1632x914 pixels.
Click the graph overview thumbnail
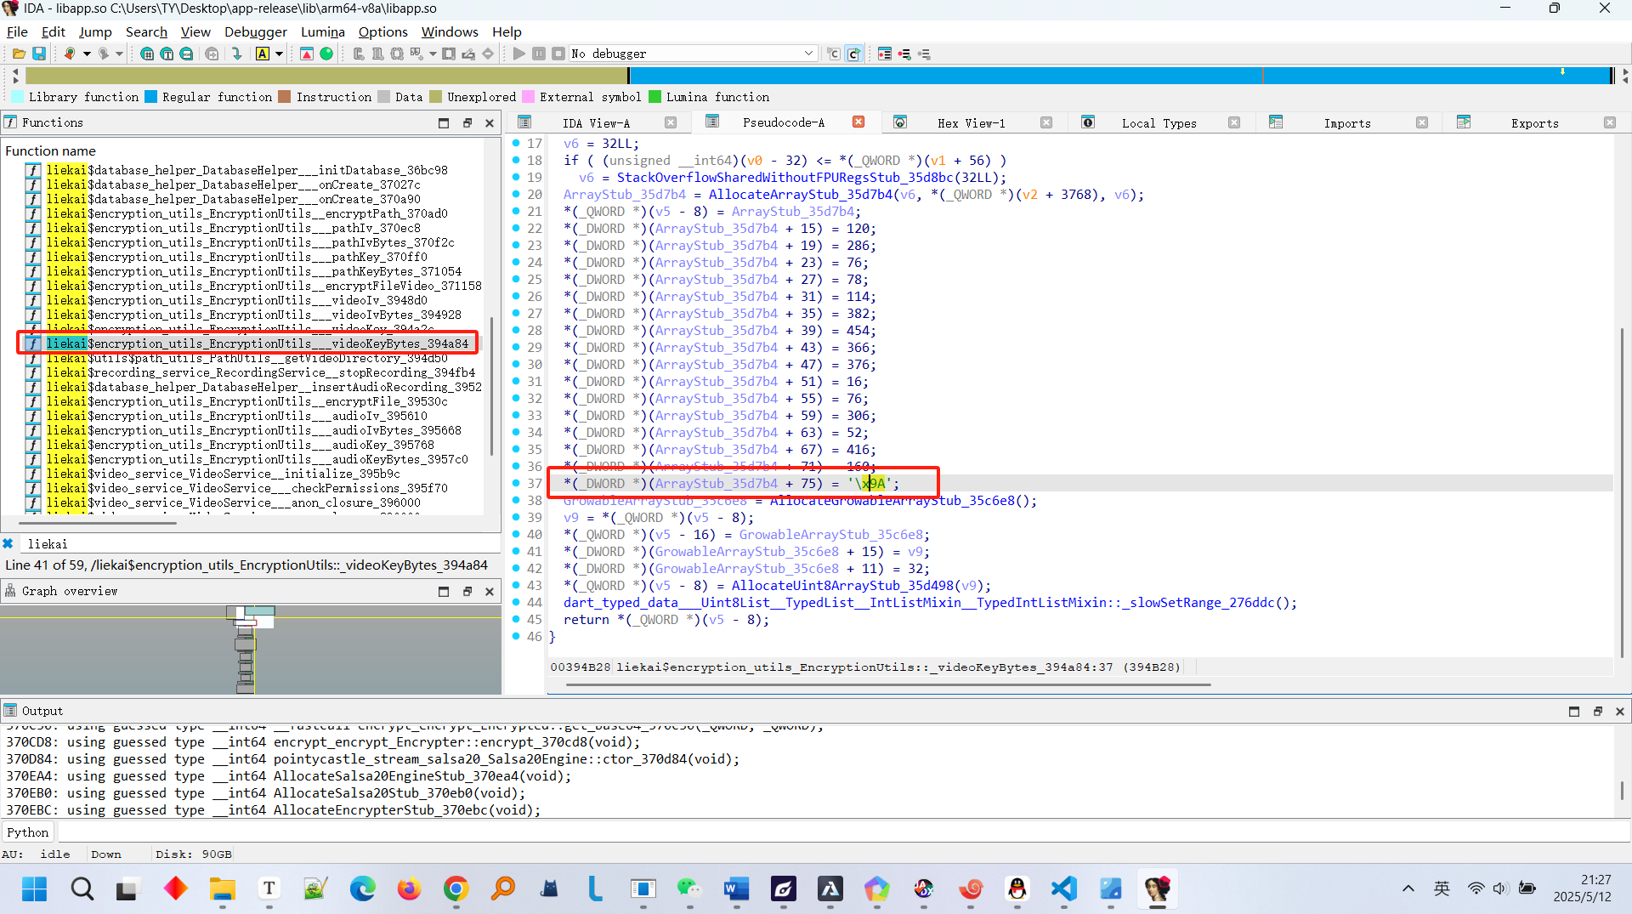pyautogui.click(x=251, y=650)
